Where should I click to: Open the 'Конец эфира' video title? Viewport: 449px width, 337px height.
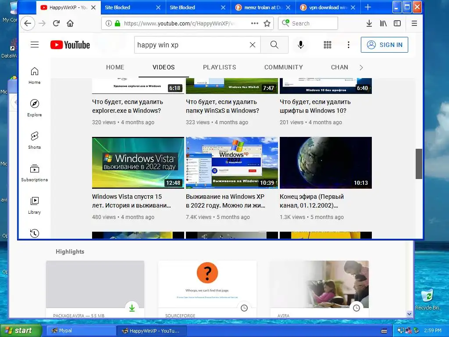[312, 201]
